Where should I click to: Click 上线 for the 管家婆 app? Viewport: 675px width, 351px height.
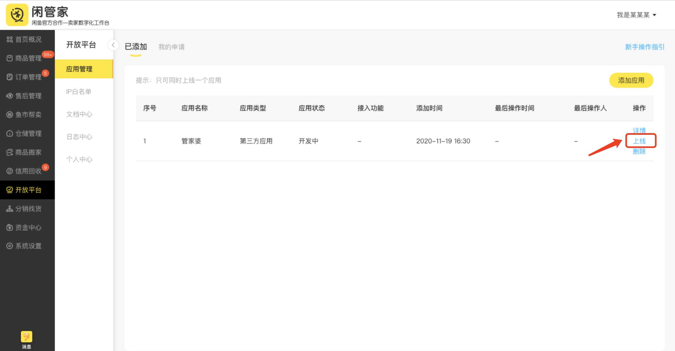click(639, 141)
